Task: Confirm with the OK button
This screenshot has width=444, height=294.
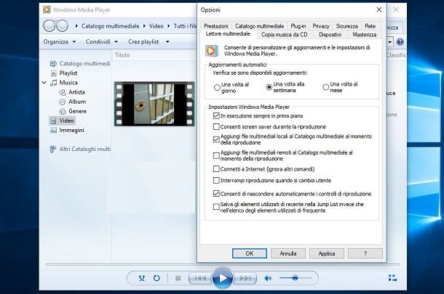Action: coord(250,253)
